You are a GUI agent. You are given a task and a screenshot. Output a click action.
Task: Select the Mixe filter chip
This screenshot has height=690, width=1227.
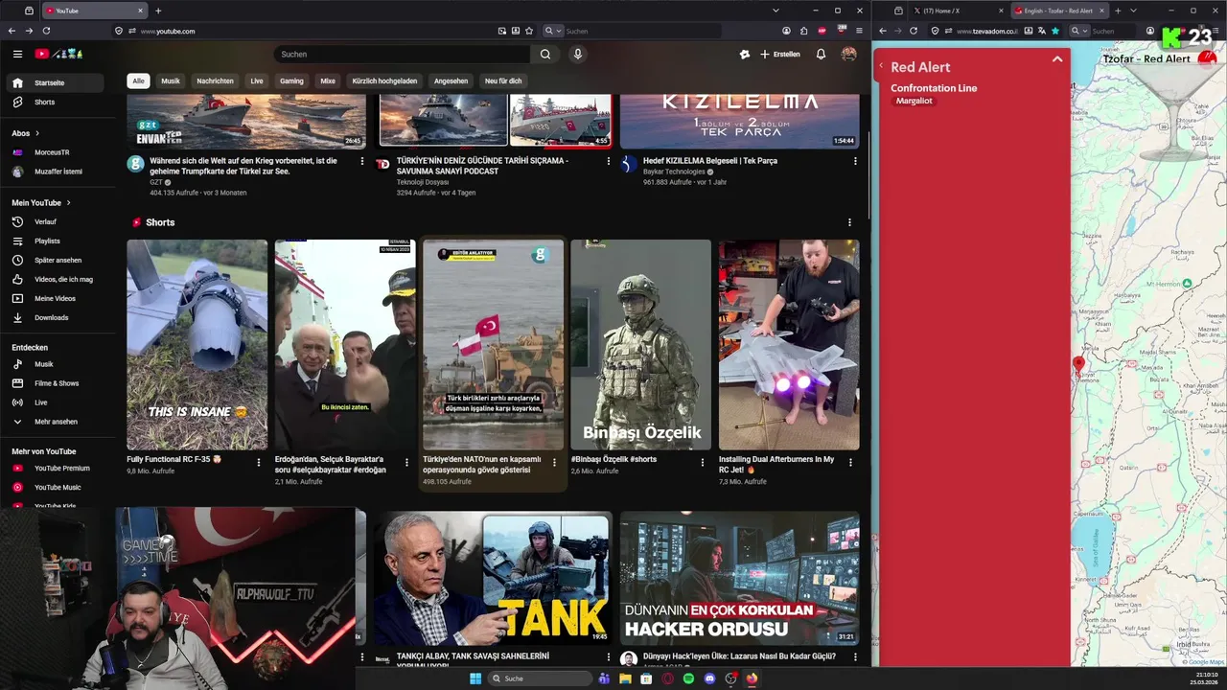tap(328, 81)
